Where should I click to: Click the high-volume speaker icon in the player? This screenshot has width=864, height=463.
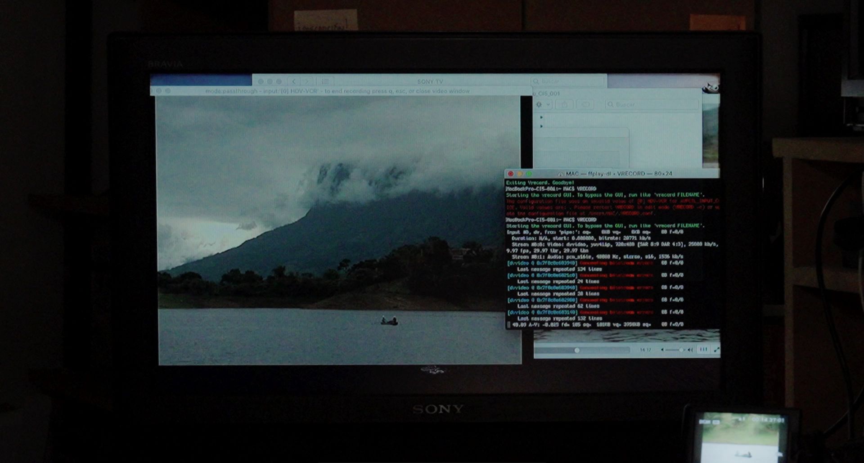[x=690, y=350]
